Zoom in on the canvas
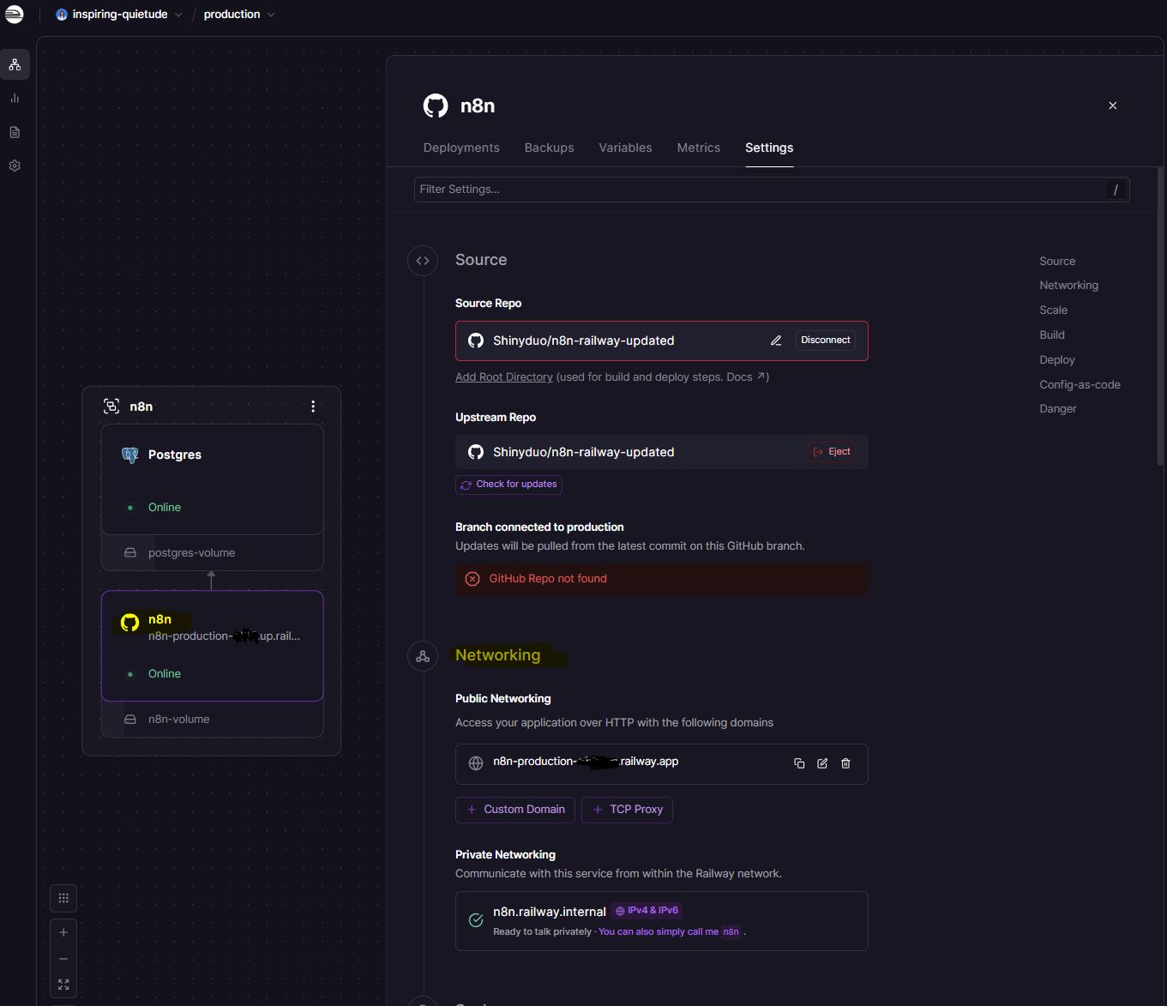The width and height of the screenshot is (1167, 1006). pyautogui.click(x=63, y=932)
